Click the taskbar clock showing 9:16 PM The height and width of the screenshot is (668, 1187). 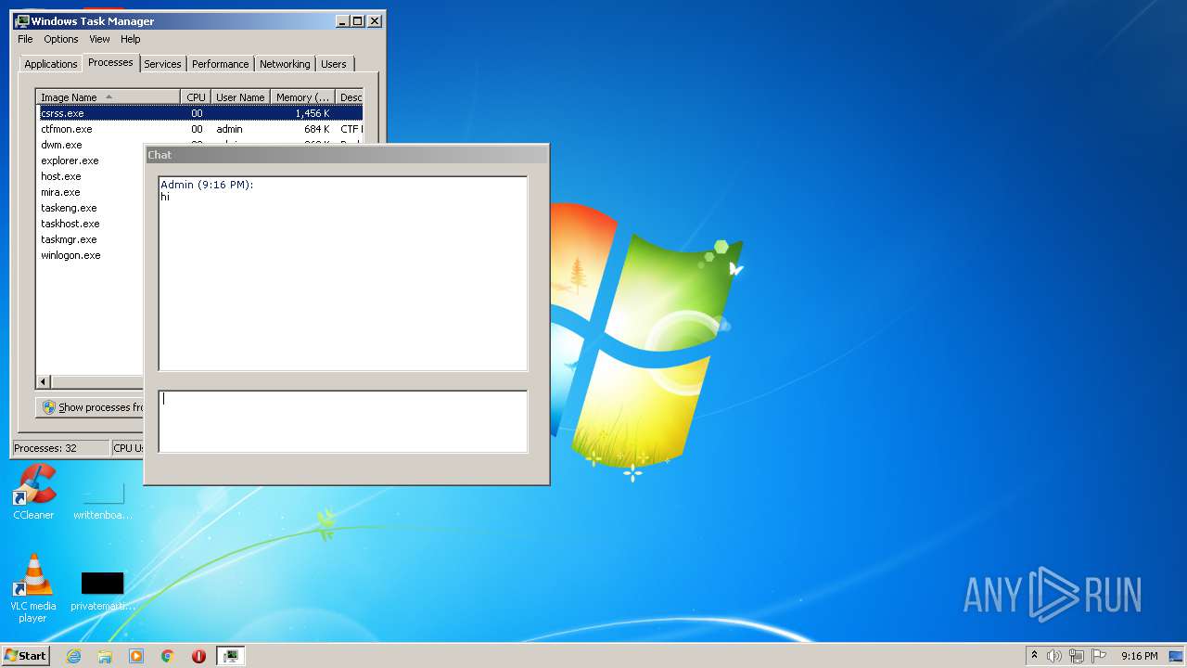[1139, 656]
